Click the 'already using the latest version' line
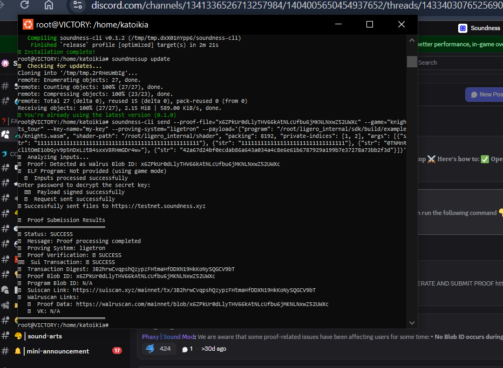Screen dimensions: 503x368 click(97, 115)
